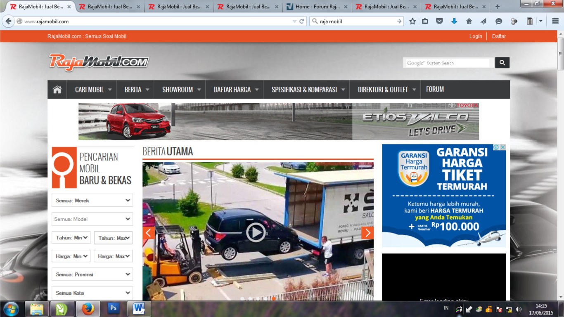
Task: Open the DIREKTORI & OUTLET menu
Action: tap(385, 90)
